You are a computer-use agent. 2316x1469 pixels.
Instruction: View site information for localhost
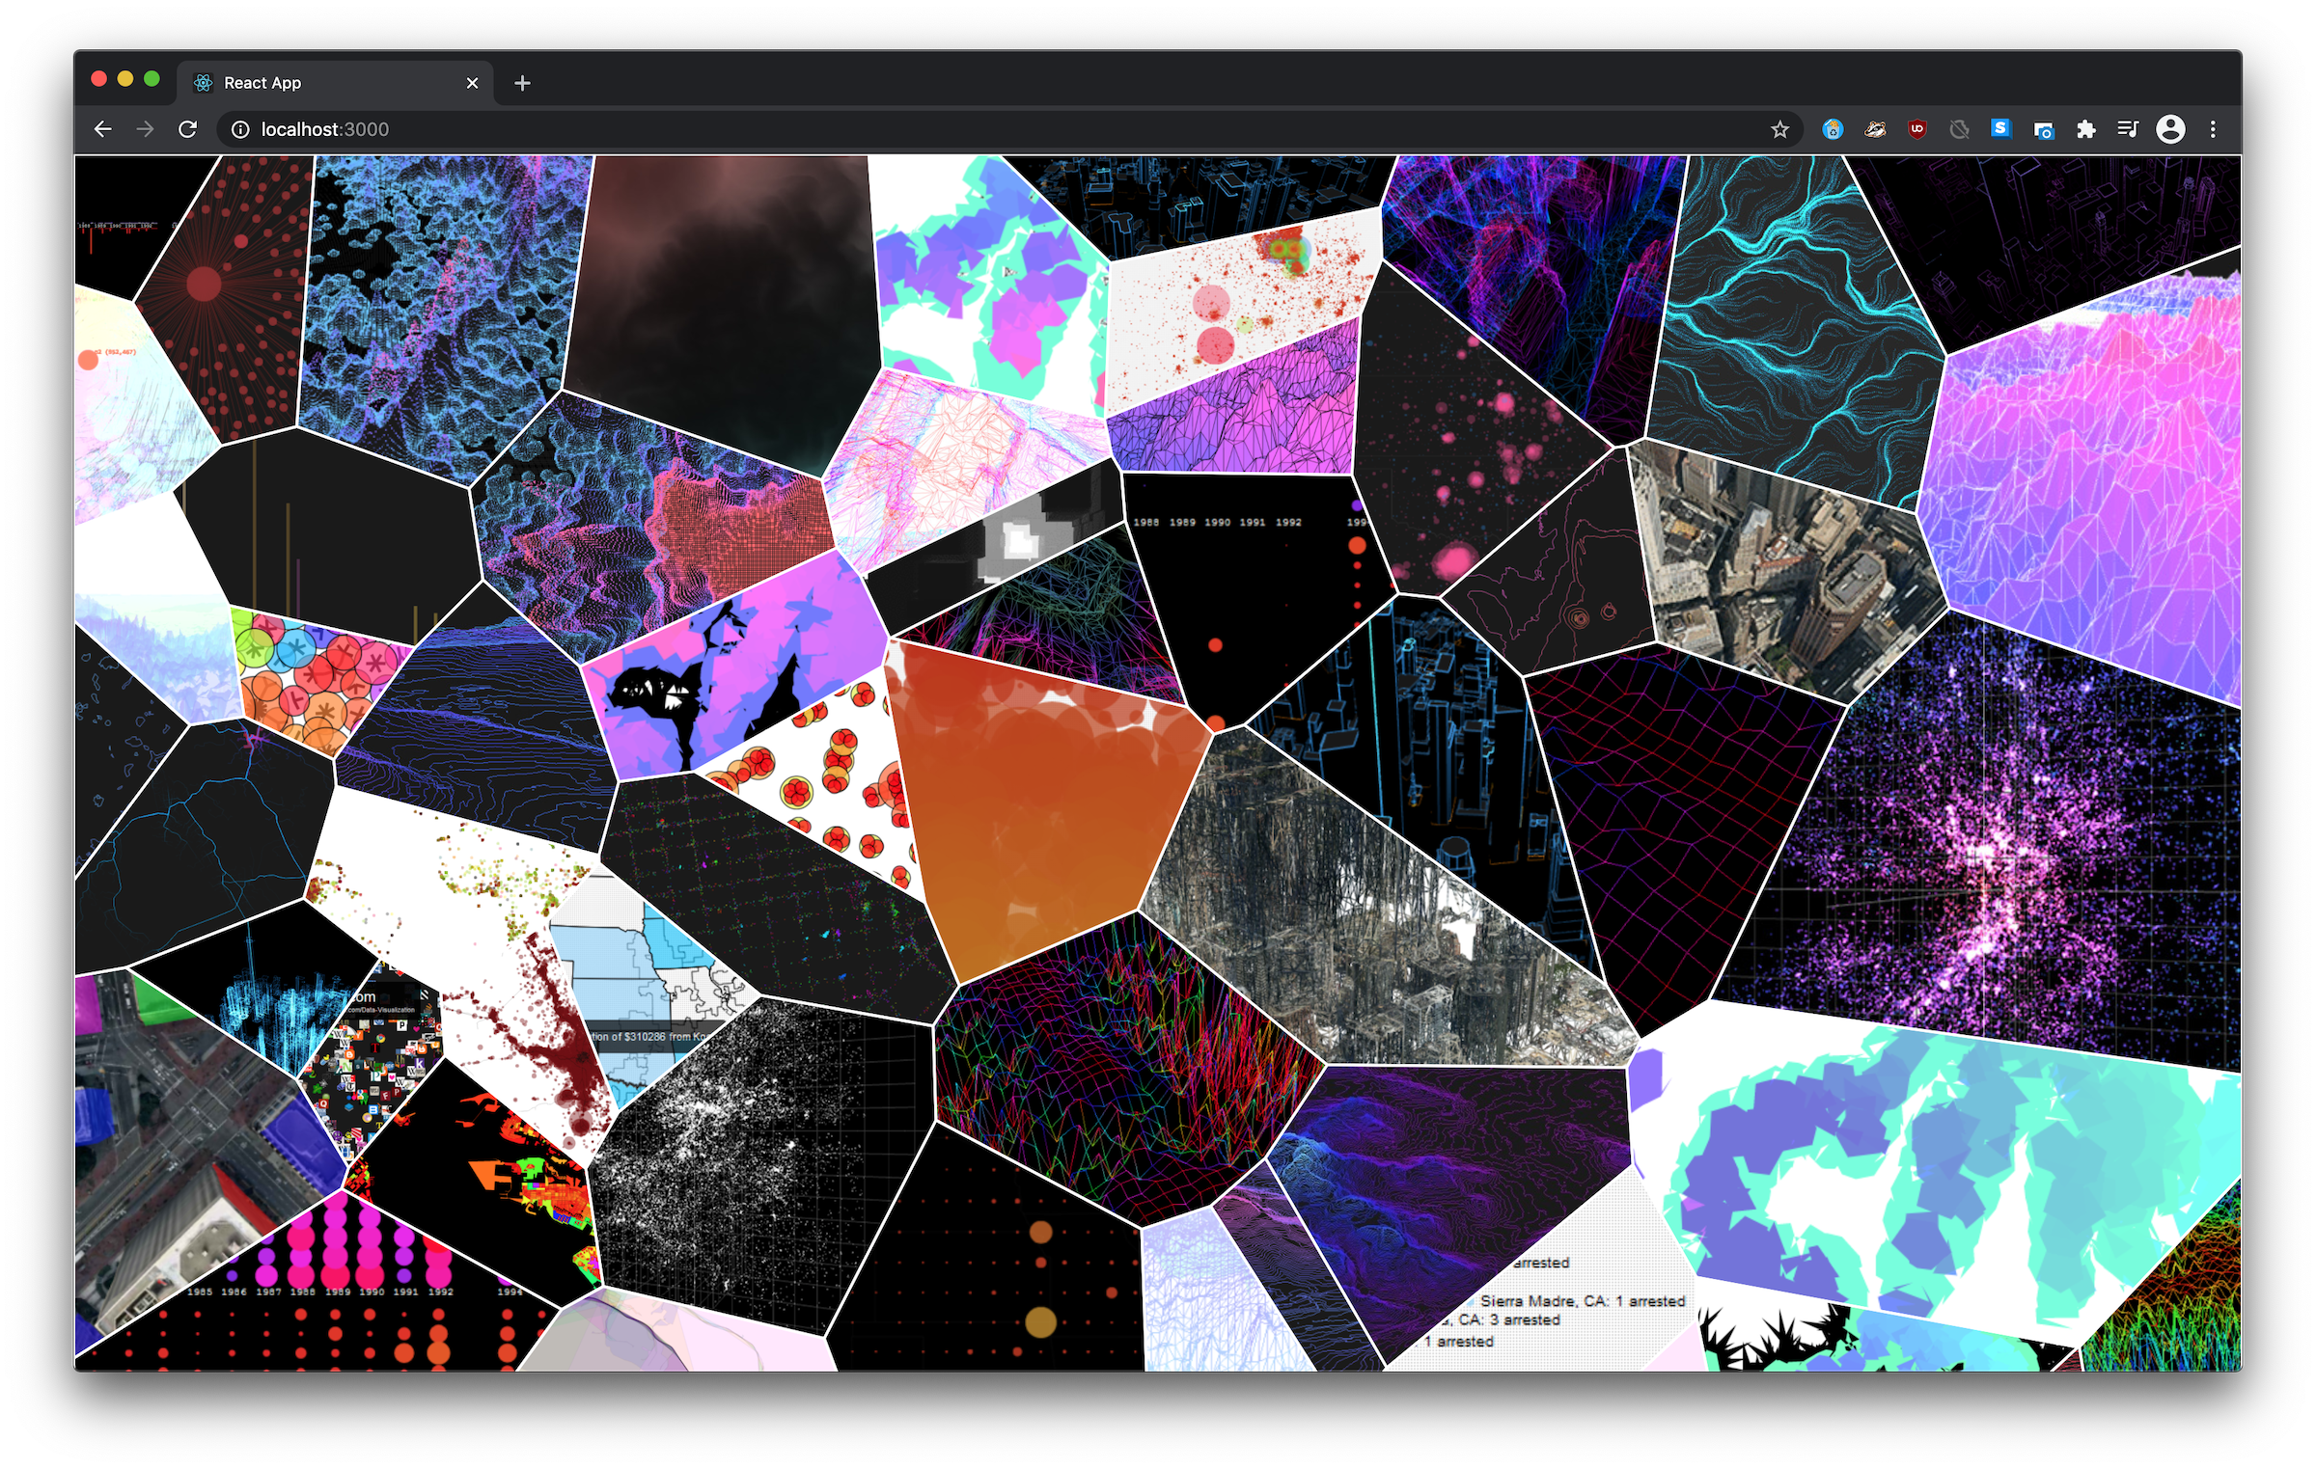240,129
